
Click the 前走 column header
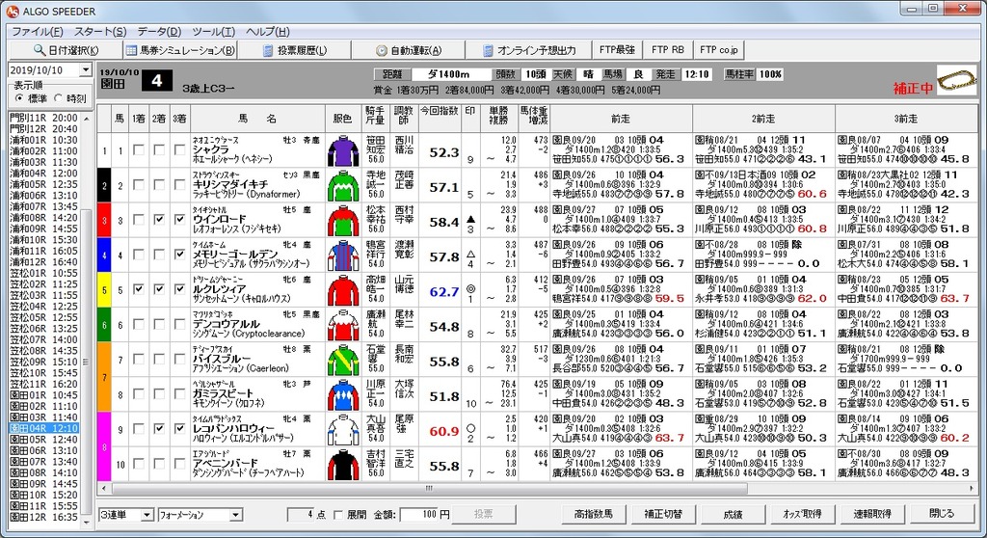621,119
